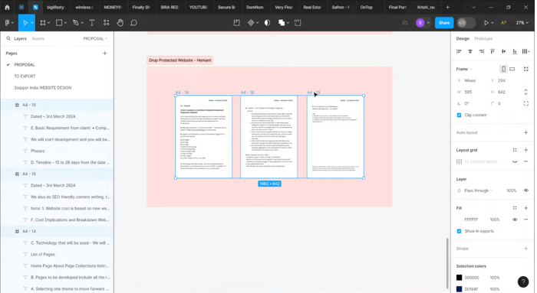Align horizontal centers icon
The image size is (537, 293).
(470, 51)
